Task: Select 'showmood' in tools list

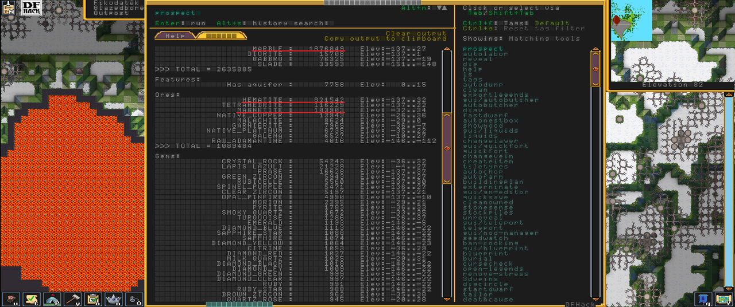Action: (483, 127)
